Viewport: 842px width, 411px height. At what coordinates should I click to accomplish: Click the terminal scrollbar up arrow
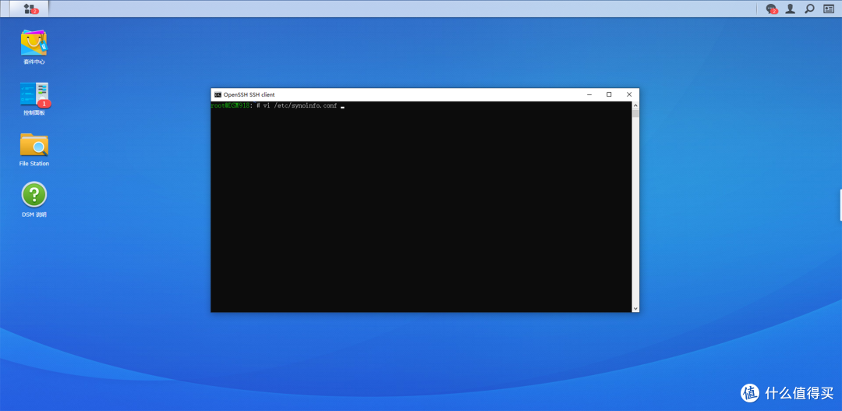[635, 105]
